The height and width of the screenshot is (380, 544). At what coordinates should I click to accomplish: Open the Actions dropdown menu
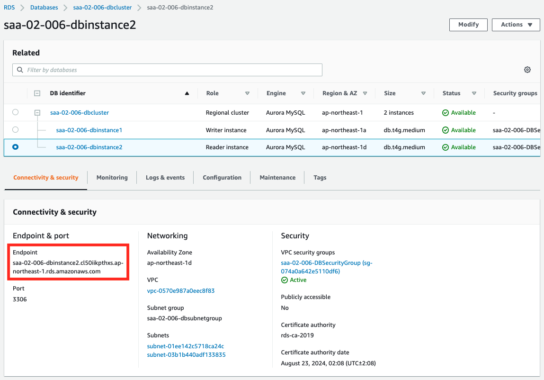[x=516, y=25]
